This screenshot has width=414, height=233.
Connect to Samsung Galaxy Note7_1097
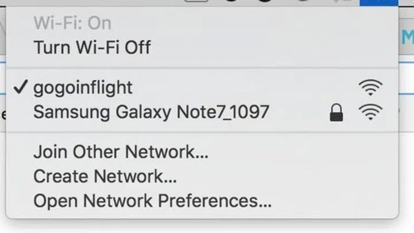(202, 112)
